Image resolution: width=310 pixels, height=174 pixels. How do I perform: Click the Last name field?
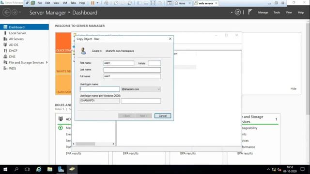coord(132,70)
